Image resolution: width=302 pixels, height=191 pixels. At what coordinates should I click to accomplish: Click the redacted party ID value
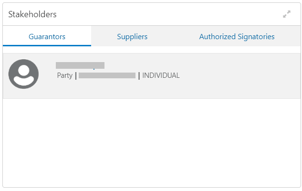point(107,75)
